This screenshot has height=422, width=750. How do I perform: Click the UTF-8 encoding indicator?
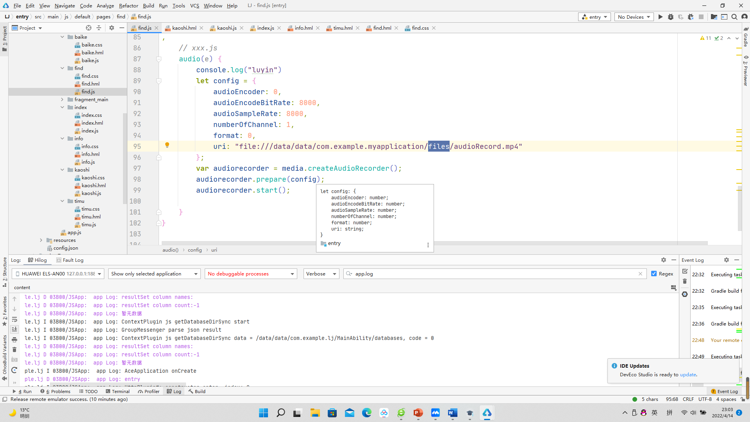(705, 399)
